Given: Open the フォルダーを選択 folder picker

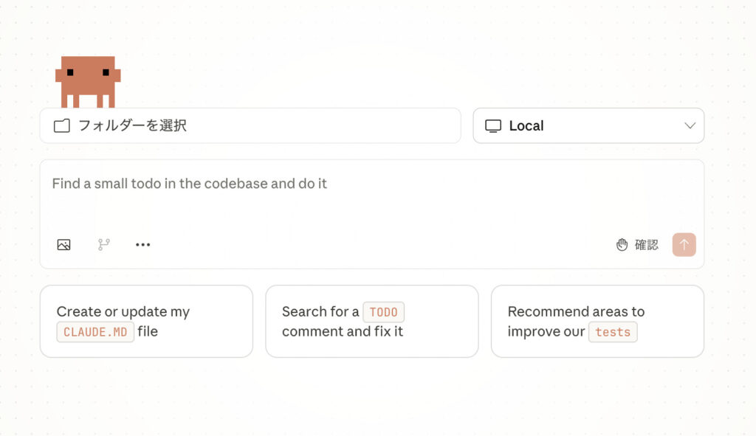Looking at the screenshot, I should coord(250,126).
